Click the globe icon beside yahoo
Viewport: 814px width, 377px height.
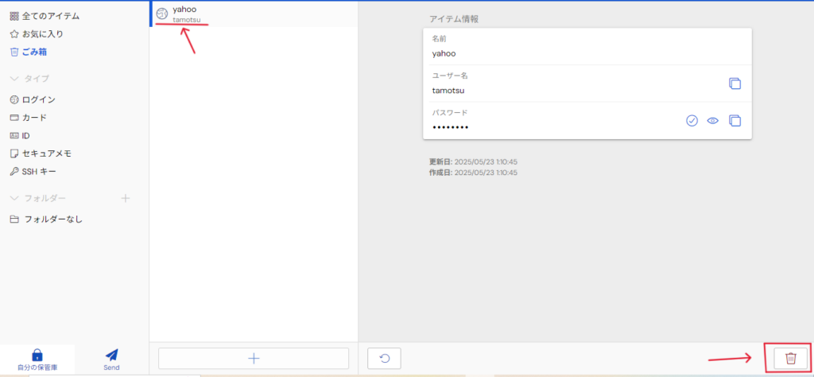pos(161,14)
